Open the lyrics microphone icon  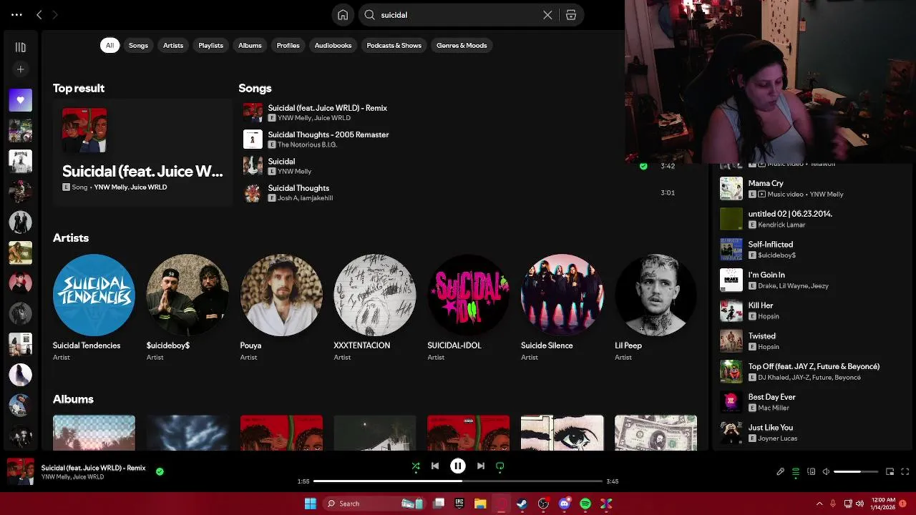[x=780, y=471]
